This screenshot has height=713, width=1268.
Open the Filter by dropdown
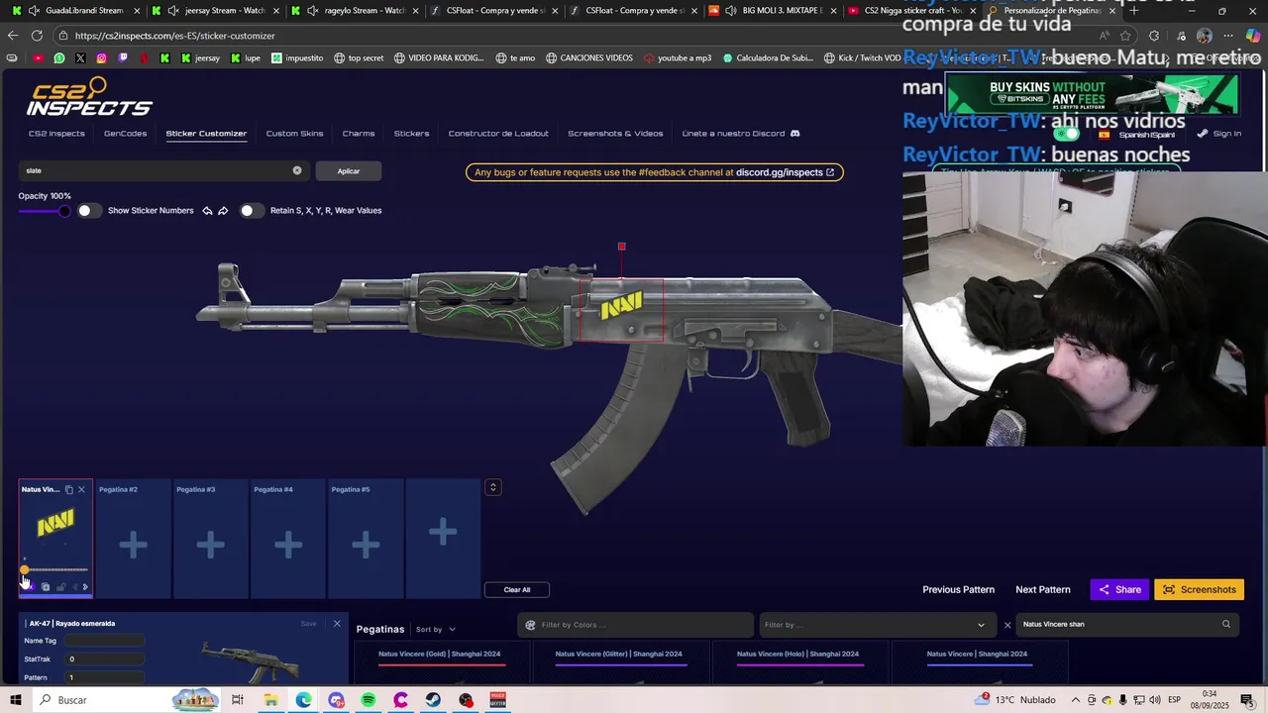pyautogui.click(x=876, y=625)
